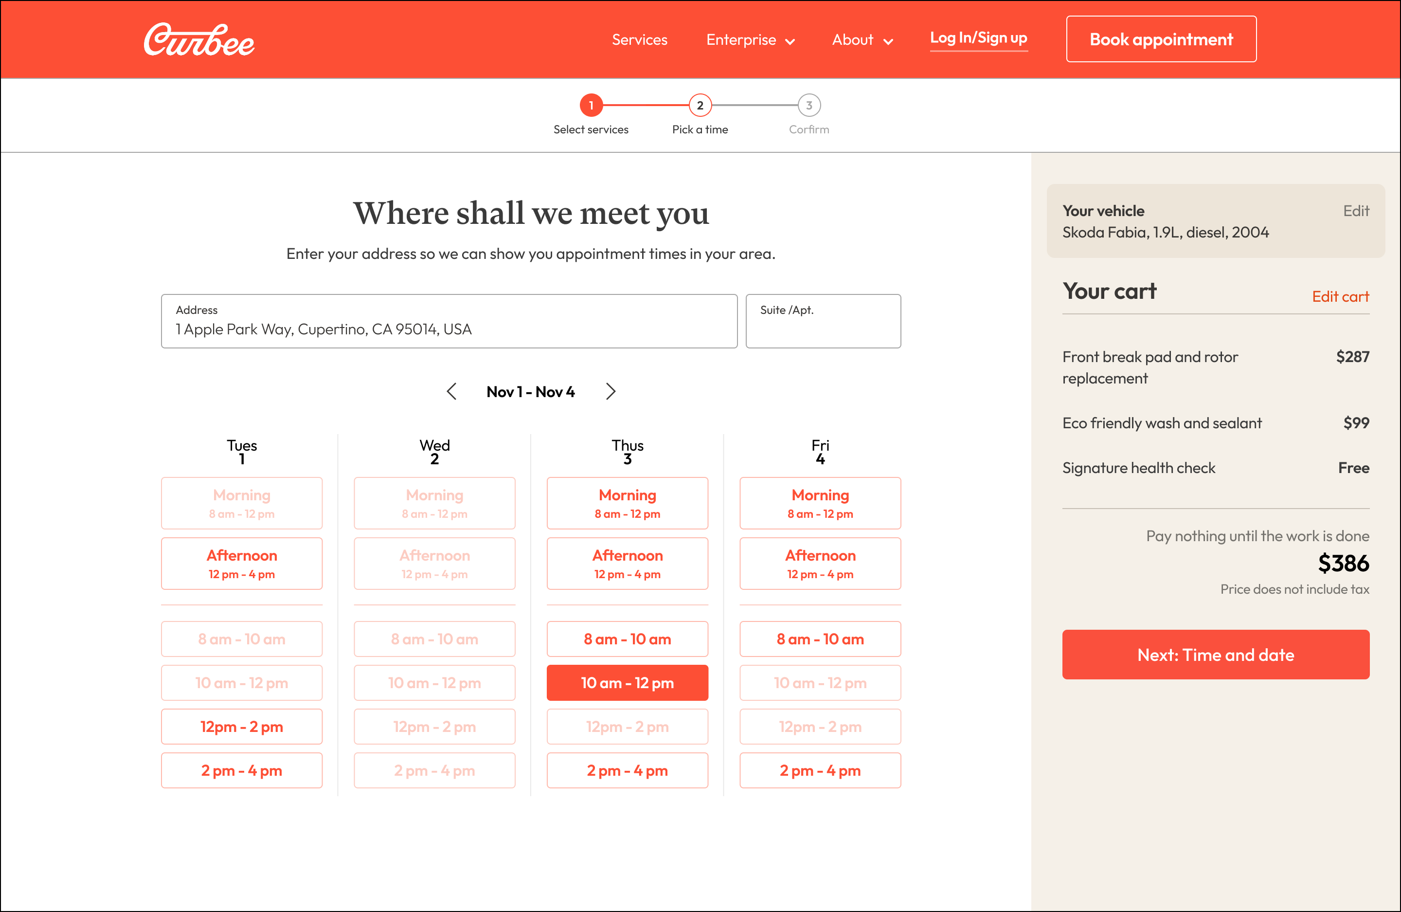Go to next week with right arrow
1401x912 pixels.
611,392
